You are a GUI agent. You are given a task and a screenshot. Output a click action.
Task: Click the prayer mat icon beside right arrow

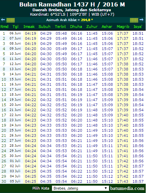pos(134,20)
